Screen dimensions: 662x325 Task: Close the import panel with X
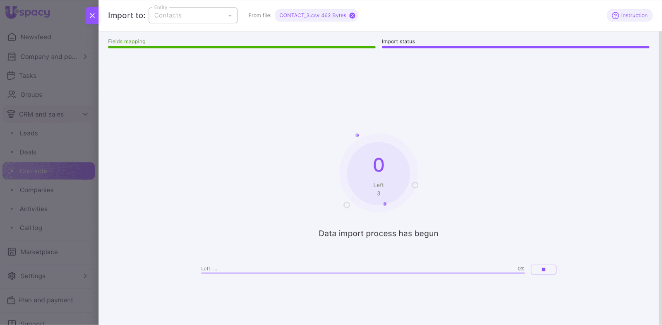click(92, 16)
